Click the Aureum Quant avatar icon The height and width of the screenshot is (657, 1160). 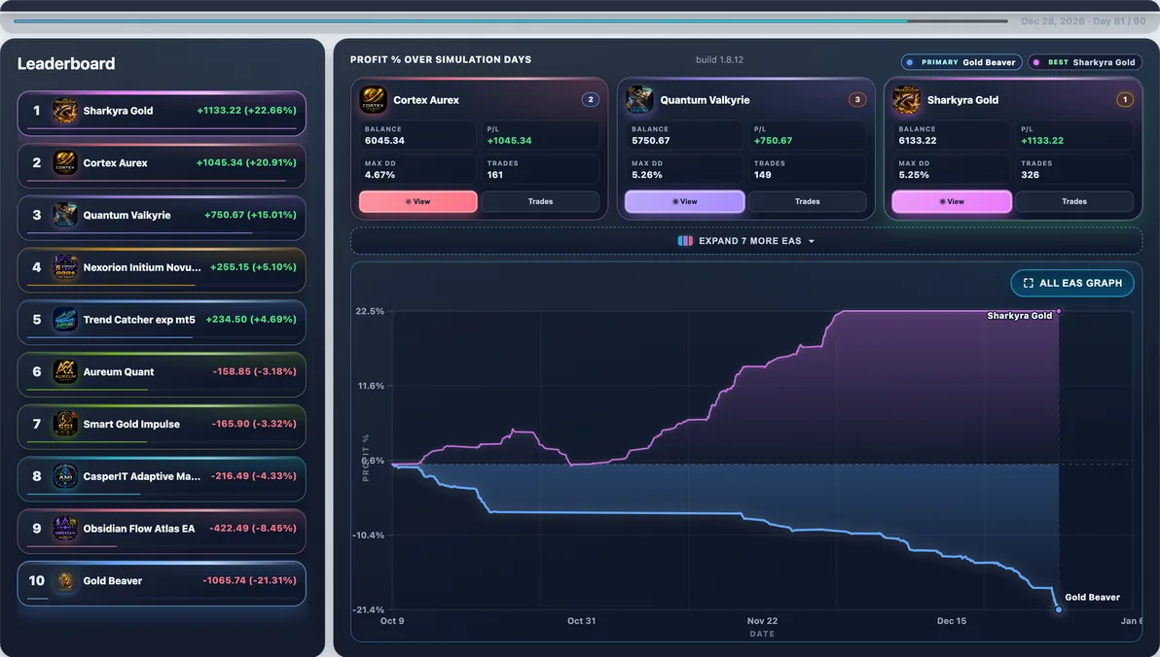pos(65,371)
